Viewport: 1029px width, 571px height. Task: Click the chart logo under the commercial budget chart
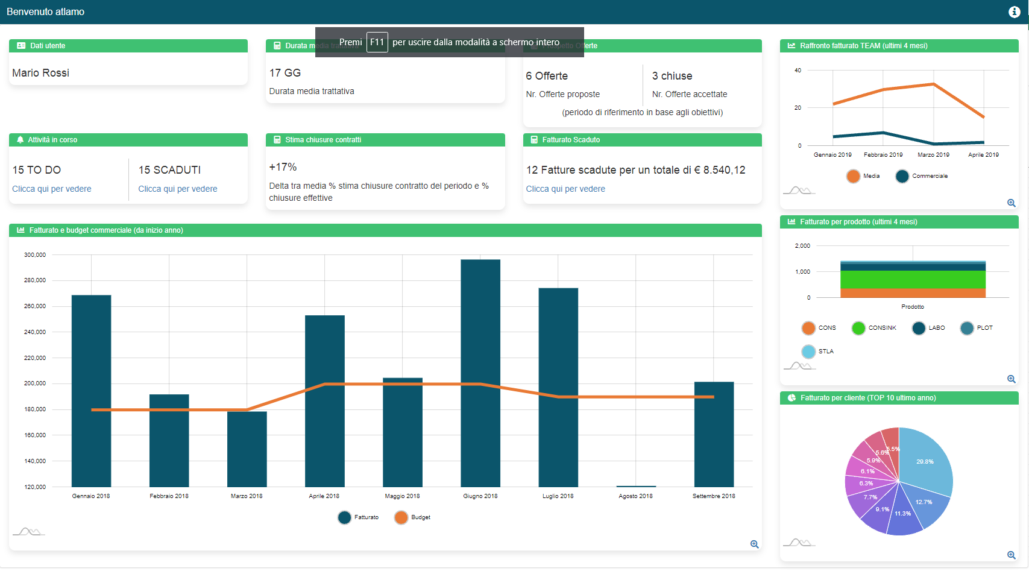[x=29, y=531]
